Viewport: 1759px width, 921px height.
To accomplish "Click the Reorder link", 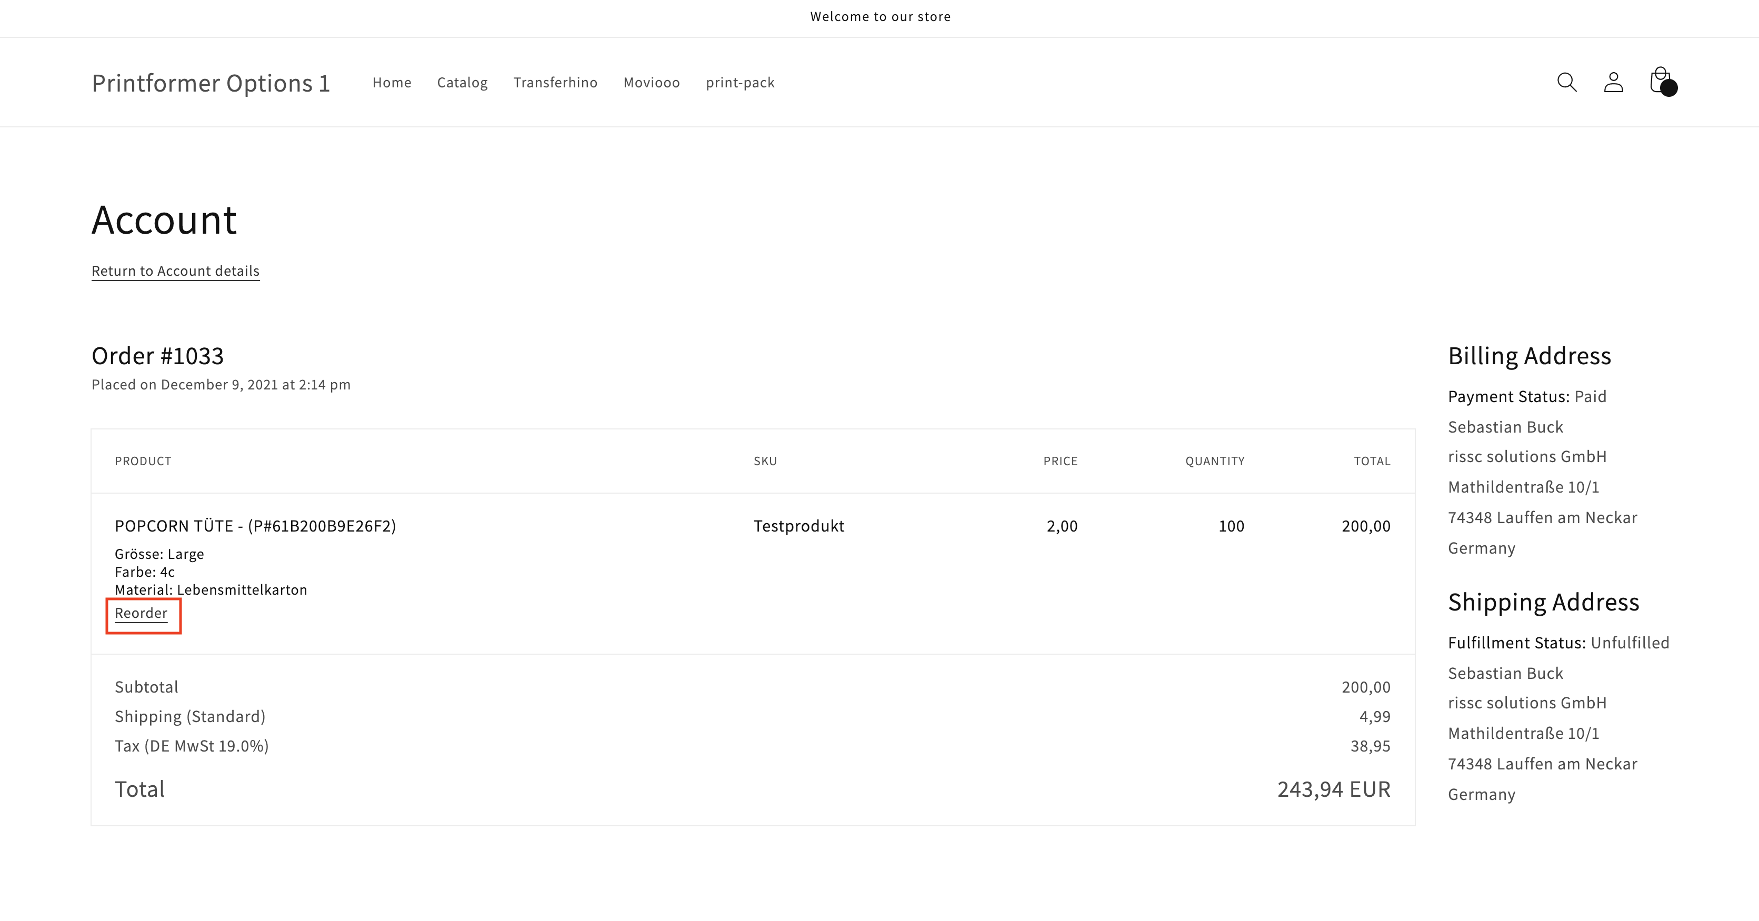I will 141,613.
